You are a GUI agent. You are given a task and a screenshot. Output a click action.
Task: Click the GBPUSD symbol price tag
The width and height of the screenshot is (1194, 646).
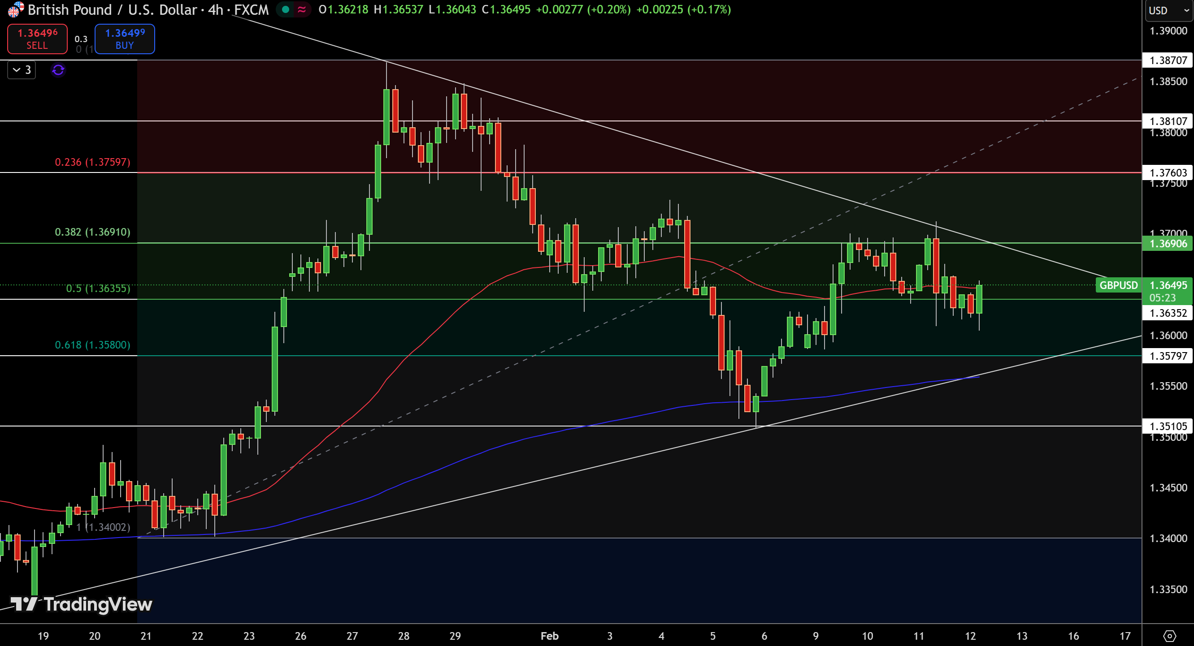pyautogui.click(x=1118, y=285)
